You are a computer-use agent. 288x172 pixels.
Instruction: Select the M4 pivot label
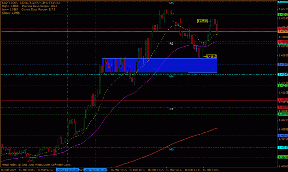171,76
